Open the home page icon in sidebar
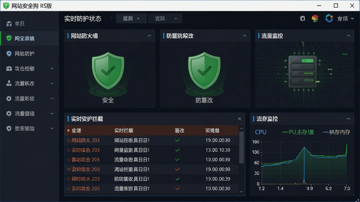This screenshot has width=360, height=202. click(x=9, y=23)
